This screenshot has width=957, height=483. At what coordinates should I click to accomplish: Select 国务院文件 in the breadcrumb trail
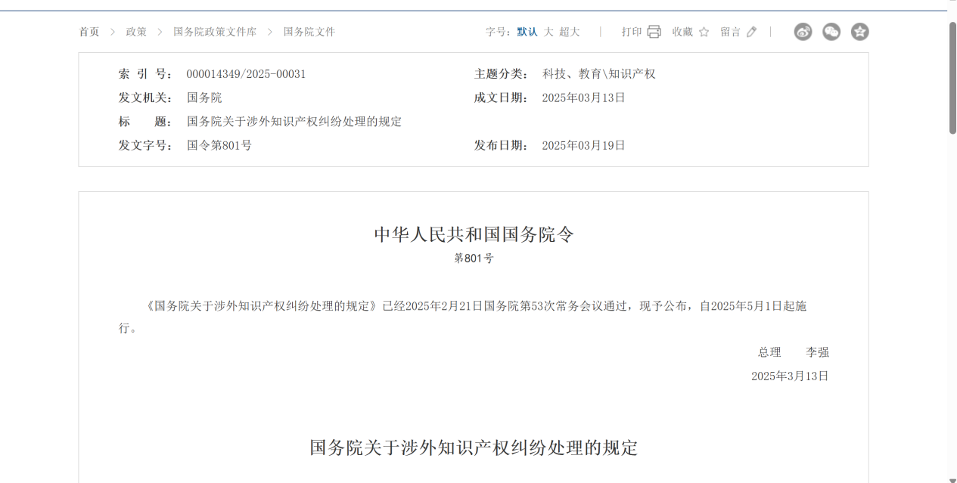tap(310, 32)
